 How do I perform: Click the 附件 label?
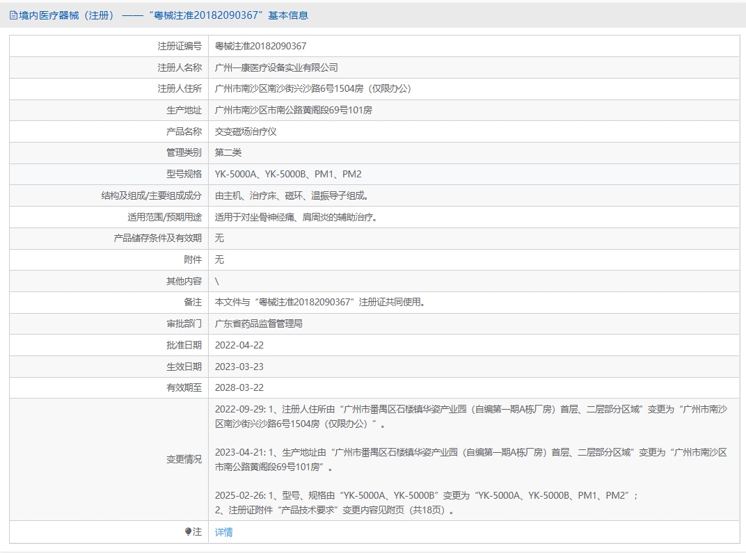(x=193, y=259)
